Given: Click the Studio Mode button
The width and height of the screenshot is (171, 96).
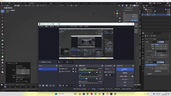Looking at the screenshot, I should (x=125, y=79).
